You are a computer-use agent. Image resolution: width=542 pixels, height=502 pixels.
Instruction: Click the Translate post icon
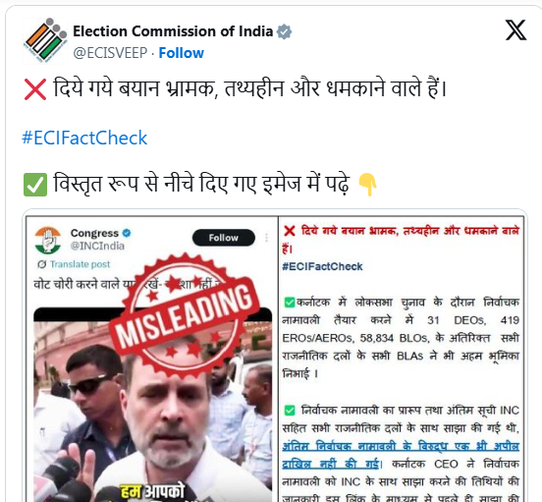click(x=41, y=264)
